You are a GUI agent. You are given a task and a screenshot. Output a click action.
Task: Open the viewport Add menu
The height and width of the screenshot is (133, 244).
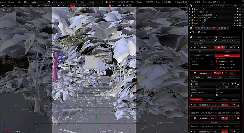[x=25, y=6]
